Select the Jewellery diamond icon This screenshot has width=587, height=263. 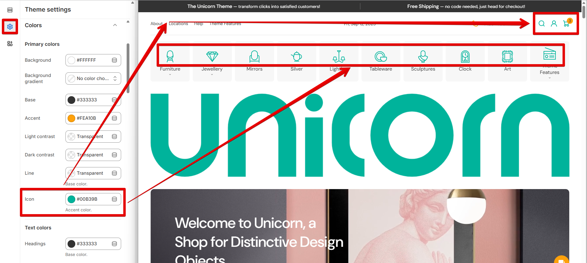pos(212,57)
